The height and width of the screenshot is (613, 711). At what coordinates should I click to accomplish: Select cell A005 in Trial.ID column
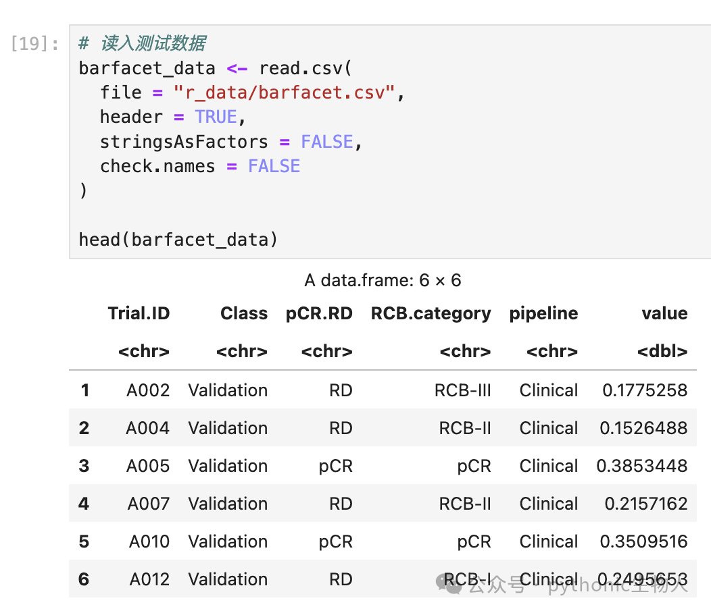[x=148, y=466]
